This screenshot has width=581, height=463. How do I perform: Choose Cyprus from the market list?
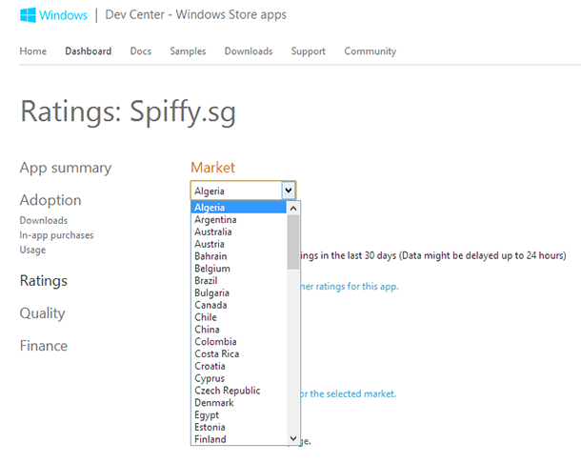click(x=239, y=378)
